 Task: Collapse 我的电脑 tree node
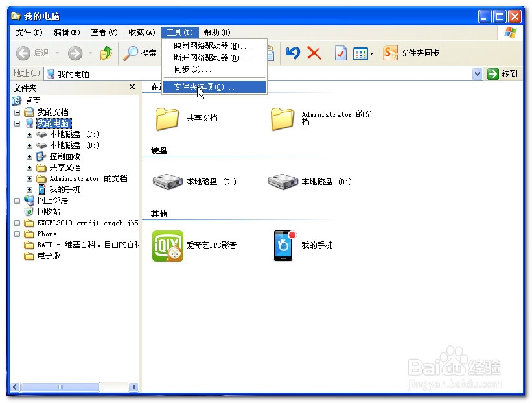click(x=17, y=123)
